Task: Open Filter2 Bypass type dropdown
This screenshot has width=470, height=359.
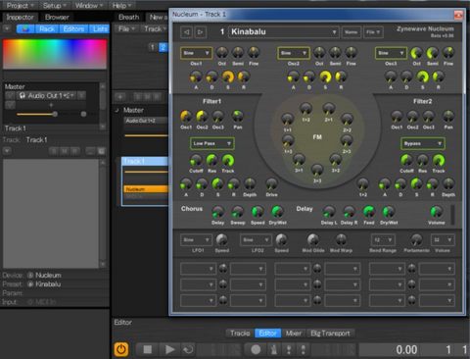Action: 423,143
